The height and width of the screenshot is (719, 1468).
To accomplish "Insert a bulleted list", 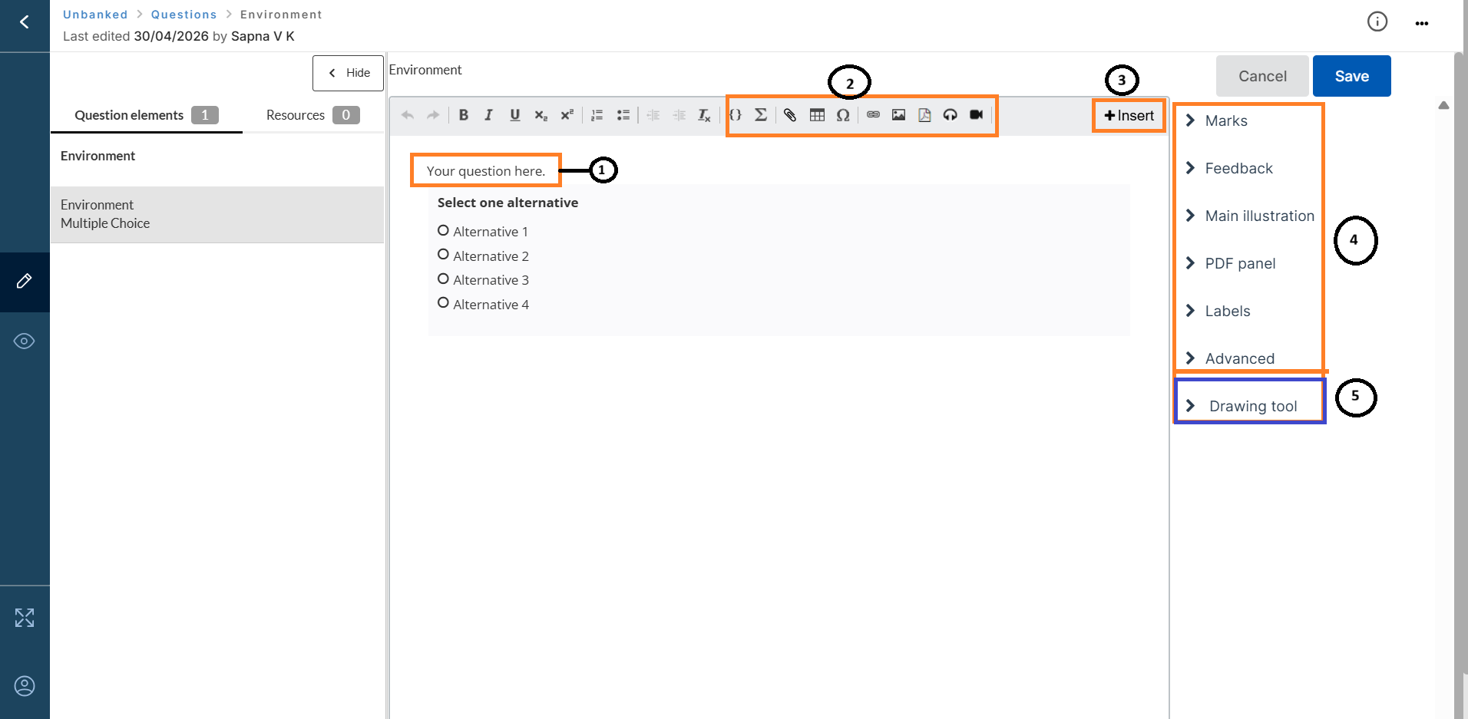I will (x=623, y=115).
